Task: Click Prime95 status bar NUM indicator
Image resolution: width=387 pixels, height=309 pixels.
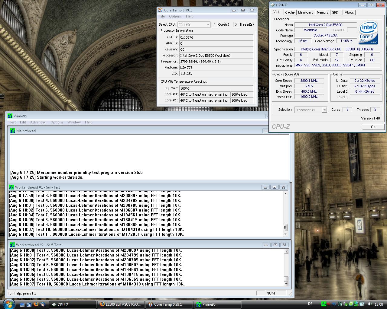Action: (x=271, y=293)
